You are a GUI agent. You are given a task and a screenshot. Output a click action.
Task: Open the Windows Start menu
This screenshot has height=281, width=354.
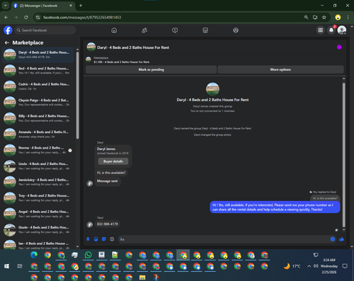tap(6, 266)
